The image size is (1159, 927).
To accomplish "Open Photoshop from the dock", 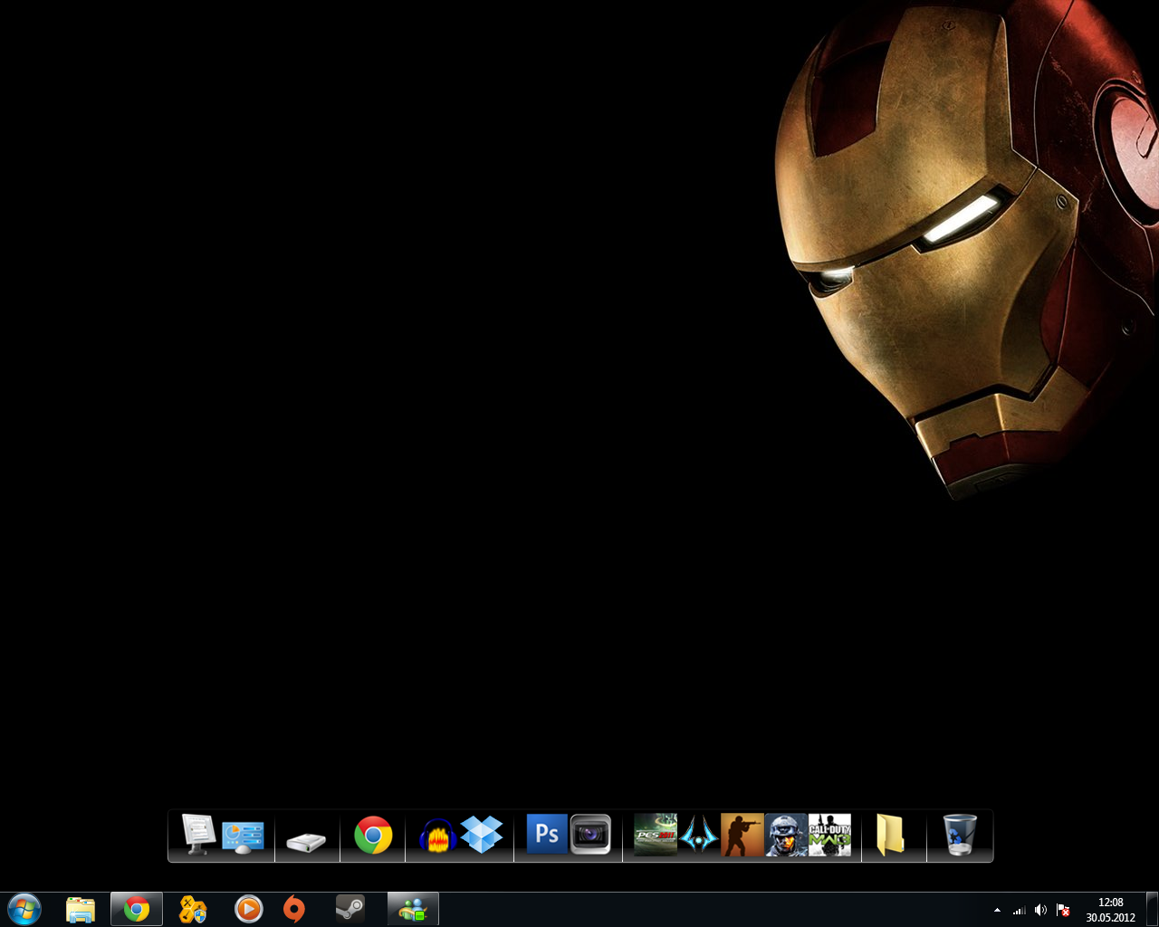I will tap(547, 834).
